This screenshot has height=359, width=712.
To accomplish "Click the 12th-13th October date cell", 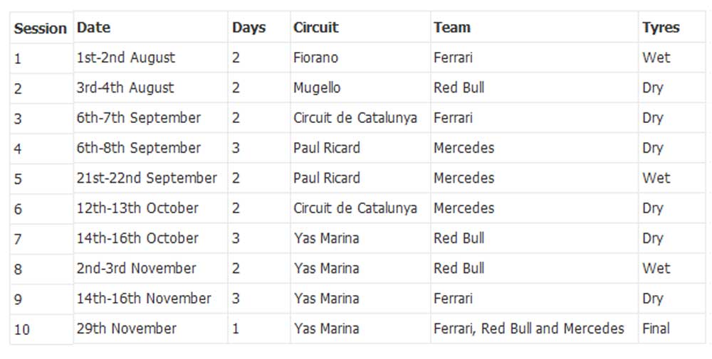I will (137, 208).
